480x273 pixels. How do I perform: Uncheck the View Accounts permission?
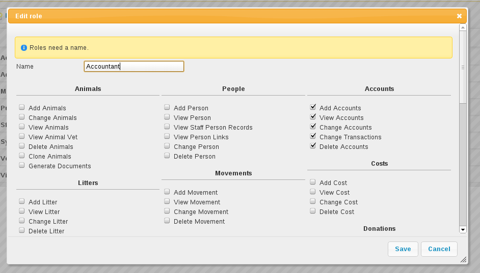click(313, 117)
